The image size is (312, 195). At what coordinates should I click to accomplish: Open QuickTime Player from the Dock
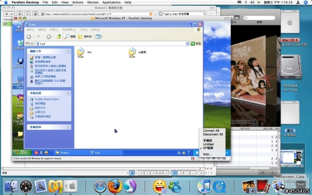pyautogui.click(x=219, y=186)
